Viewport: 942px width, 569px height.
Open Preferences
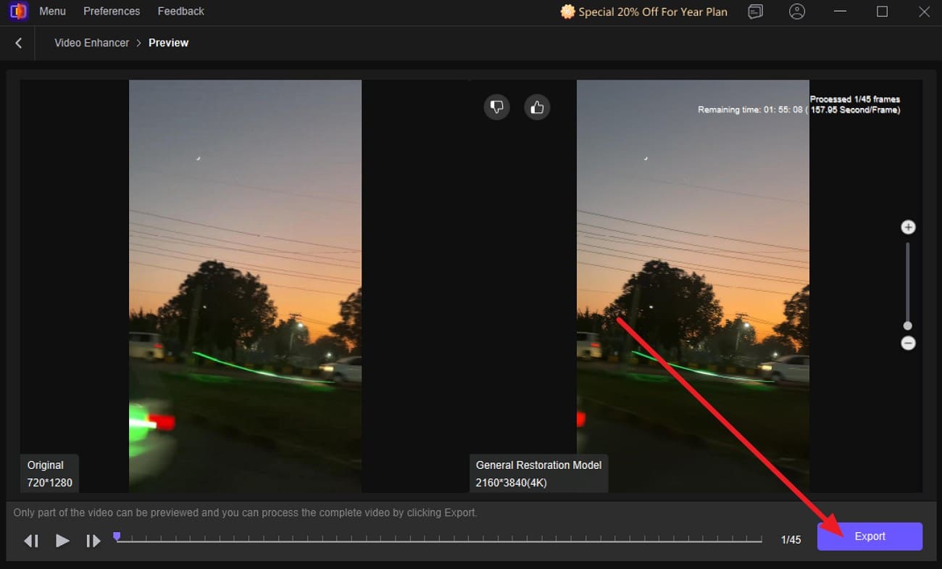112,12
